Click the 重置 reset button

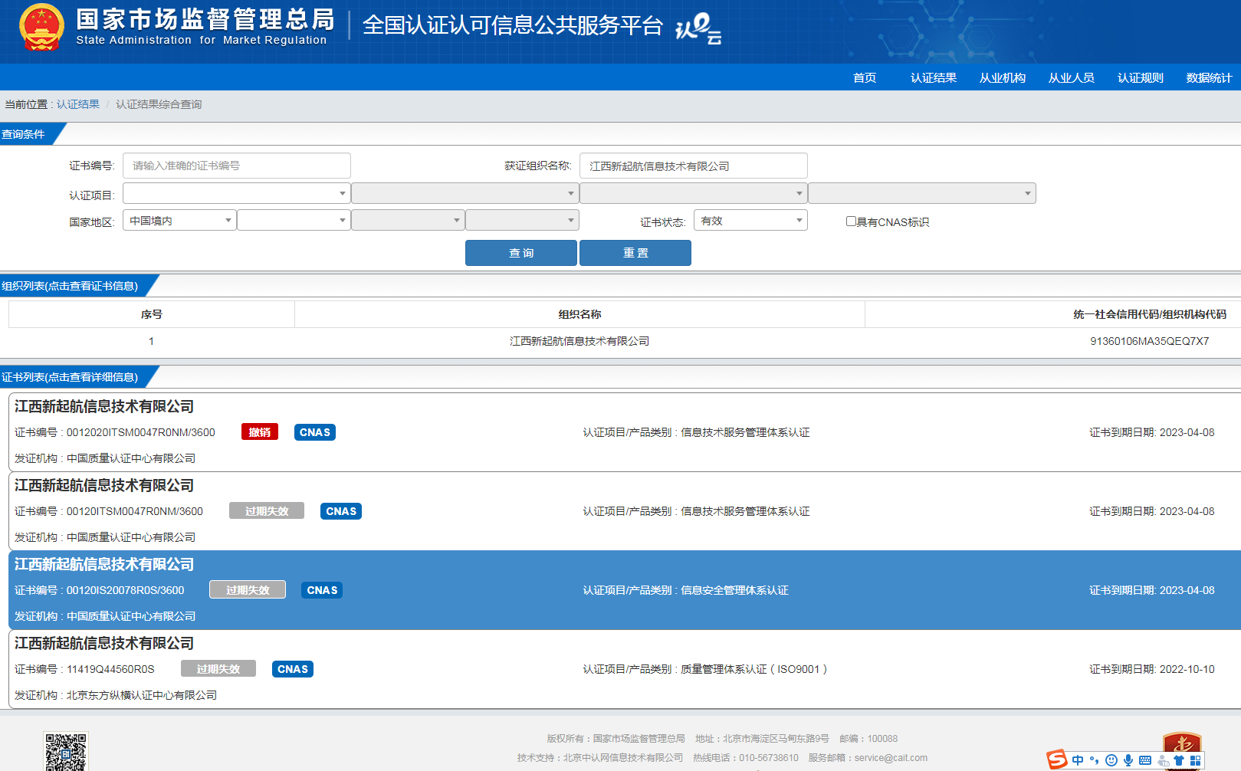click(x=635, y=253)
